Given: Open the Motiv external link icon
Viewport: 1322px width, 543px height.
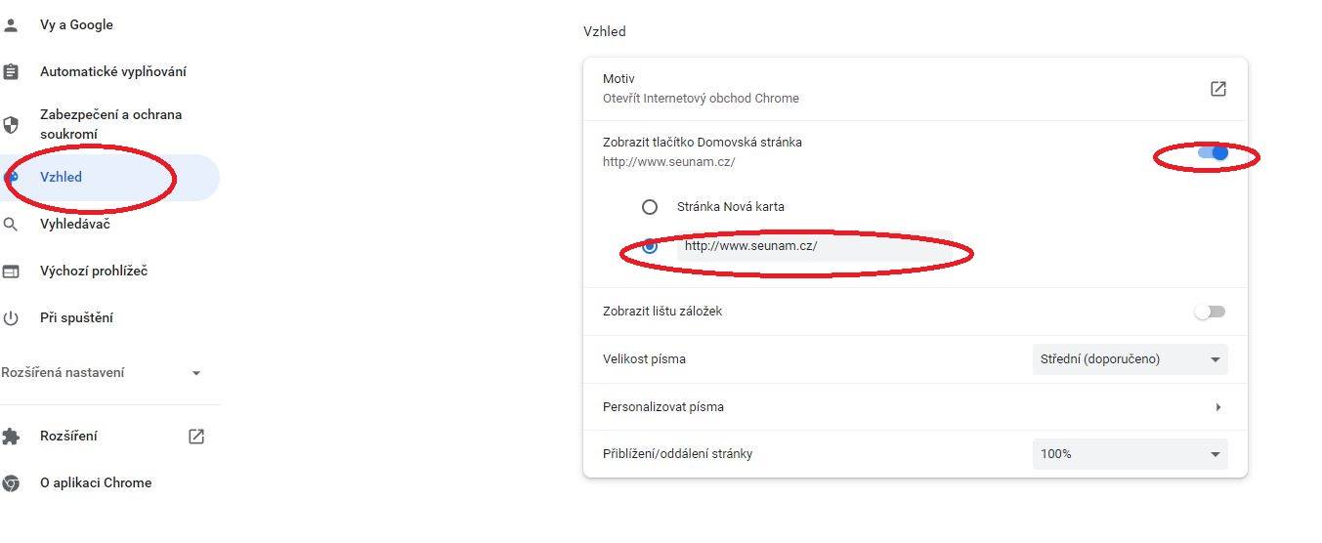Looking at the screenshot, I should tap(1217, 89).
